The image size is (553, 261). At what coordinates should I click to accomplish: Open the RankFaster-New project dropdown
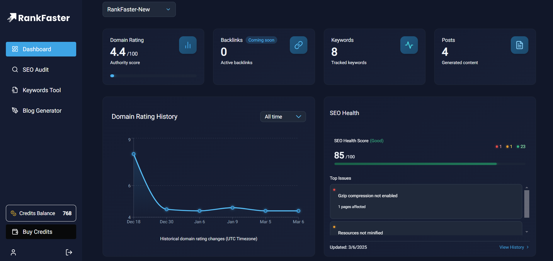[139, 9]
